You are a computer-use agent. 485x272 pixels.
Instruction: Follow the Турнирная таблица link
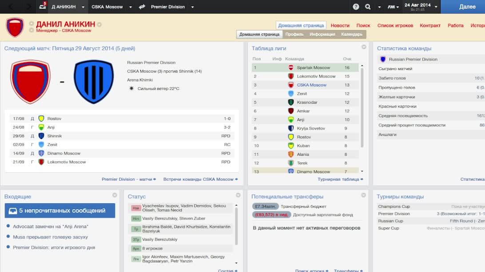coord(340,179)
